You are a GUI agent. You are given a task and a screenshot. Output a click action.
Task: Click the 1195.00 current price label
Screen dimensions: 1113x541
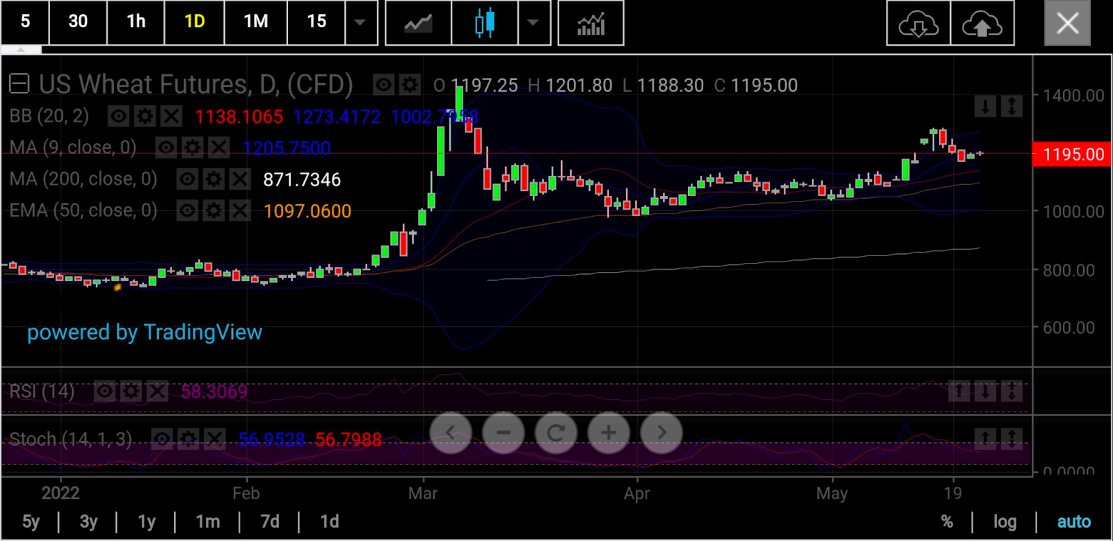coord(1073,154)
